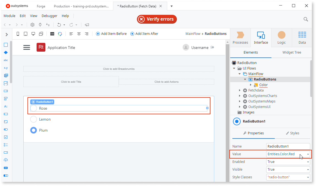Select the phone preview icon
The height and width of the screenshot is (186, 316).
click(x=18, y=34)
